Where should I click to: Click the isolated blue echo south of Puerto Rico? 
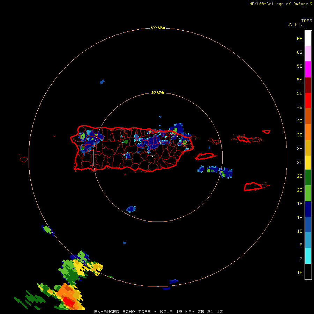point(131,209)
